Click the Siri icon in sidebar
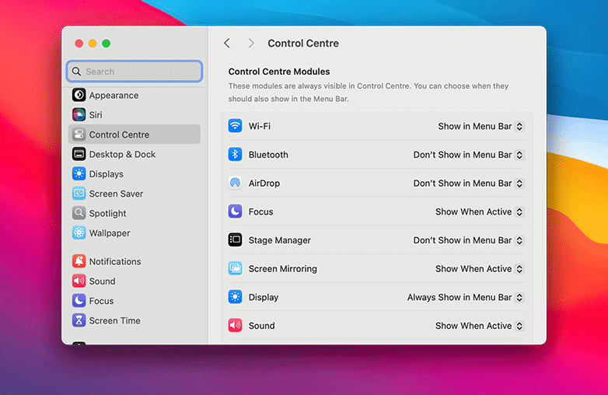 pos(79,115)
